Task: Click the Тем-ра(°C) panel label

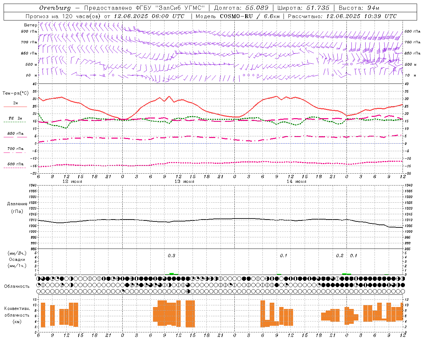Action: coord(15,93)
